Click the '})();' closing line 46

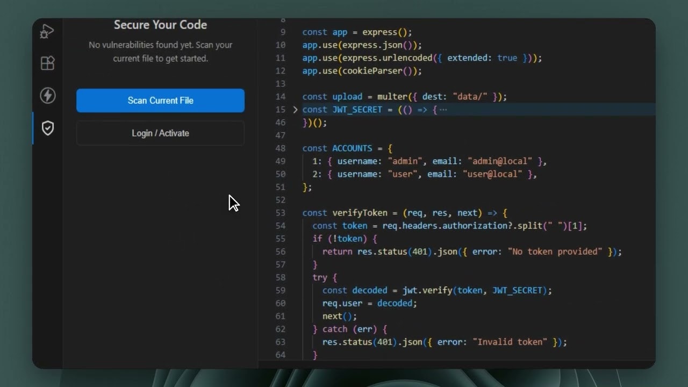tap(314, 123)
